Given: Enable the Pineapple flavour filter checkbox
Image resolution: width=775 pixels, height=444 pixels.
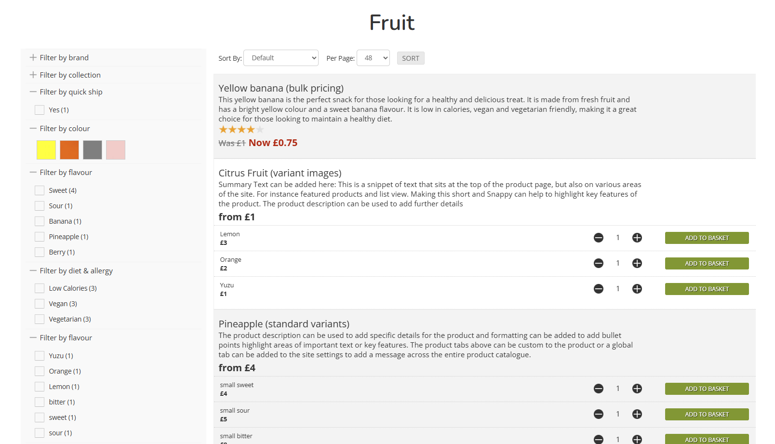Looking at the screenshot, I should click(x=40, y=237).
